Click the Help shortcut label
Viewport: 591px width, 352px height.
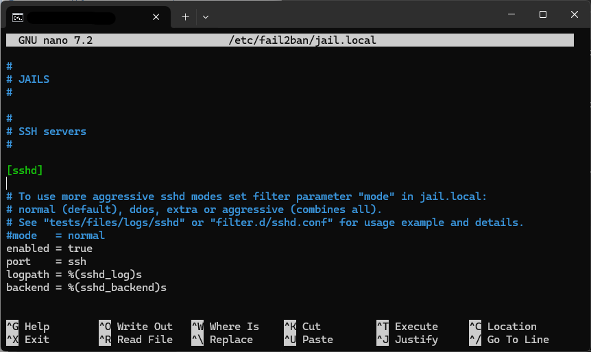[36, 327]
